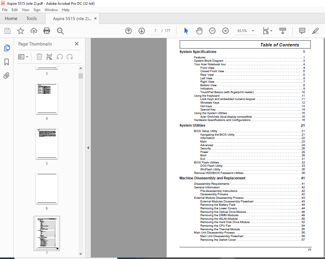Switch to the Tools tab
Viewport: 325px width, 259px height.
coord(31,19)
